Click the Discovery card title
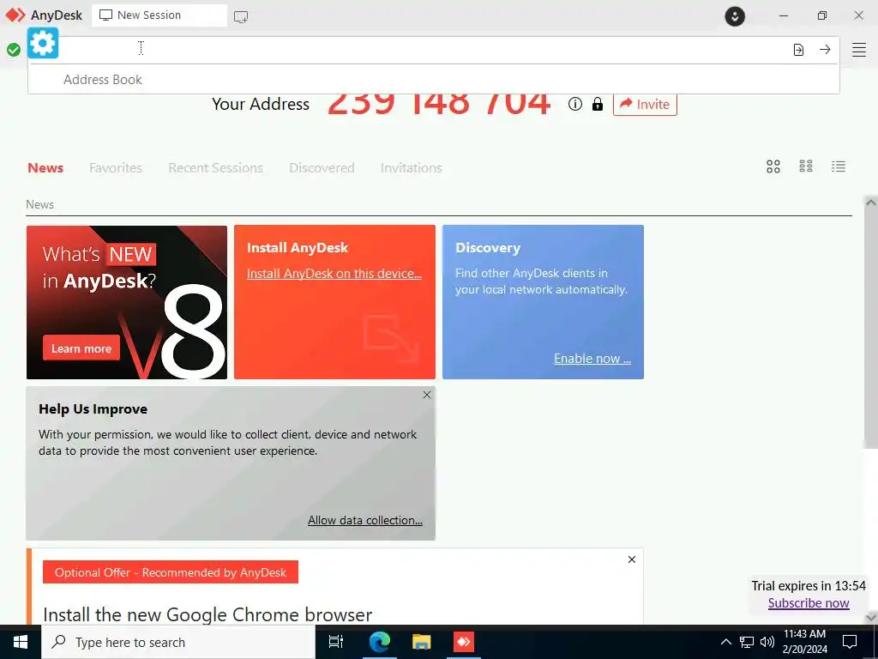Screen dimensions: 878x659 (488, 248)
